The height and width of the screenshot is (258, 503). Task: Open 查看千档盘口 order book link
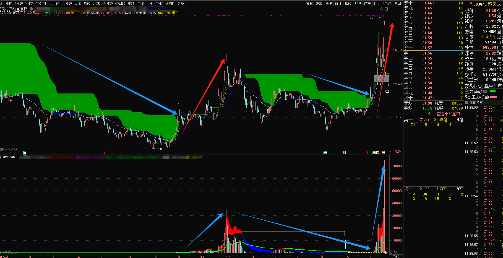click(448, 114)
